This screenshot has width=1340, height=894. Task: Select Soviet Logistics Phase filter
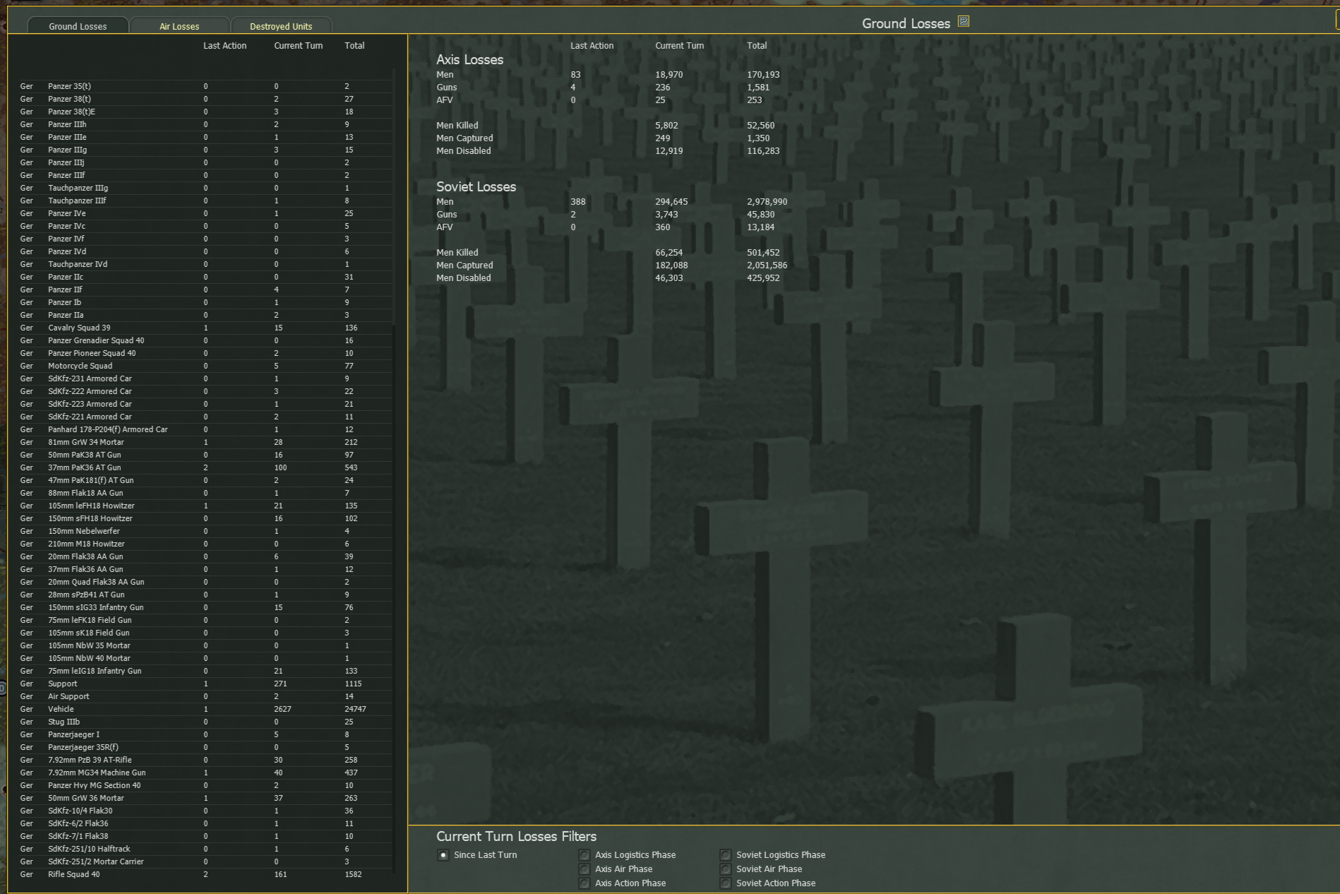(726, 855)
